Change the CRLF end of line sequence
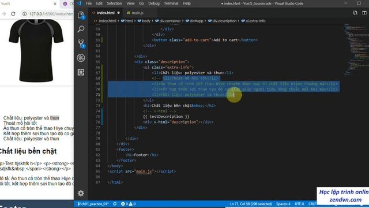Image resolution: width=369 pixels, height=208 pixels. point(312,204)
